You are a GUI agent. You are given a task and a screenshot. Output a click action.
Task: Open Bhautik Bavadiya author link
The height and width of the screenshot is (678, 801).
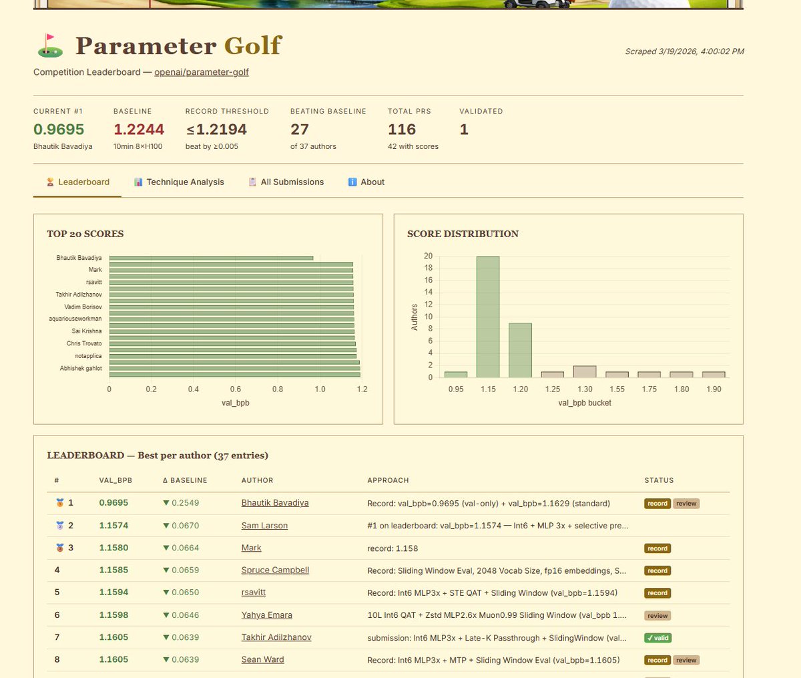[x=275, y=503]
